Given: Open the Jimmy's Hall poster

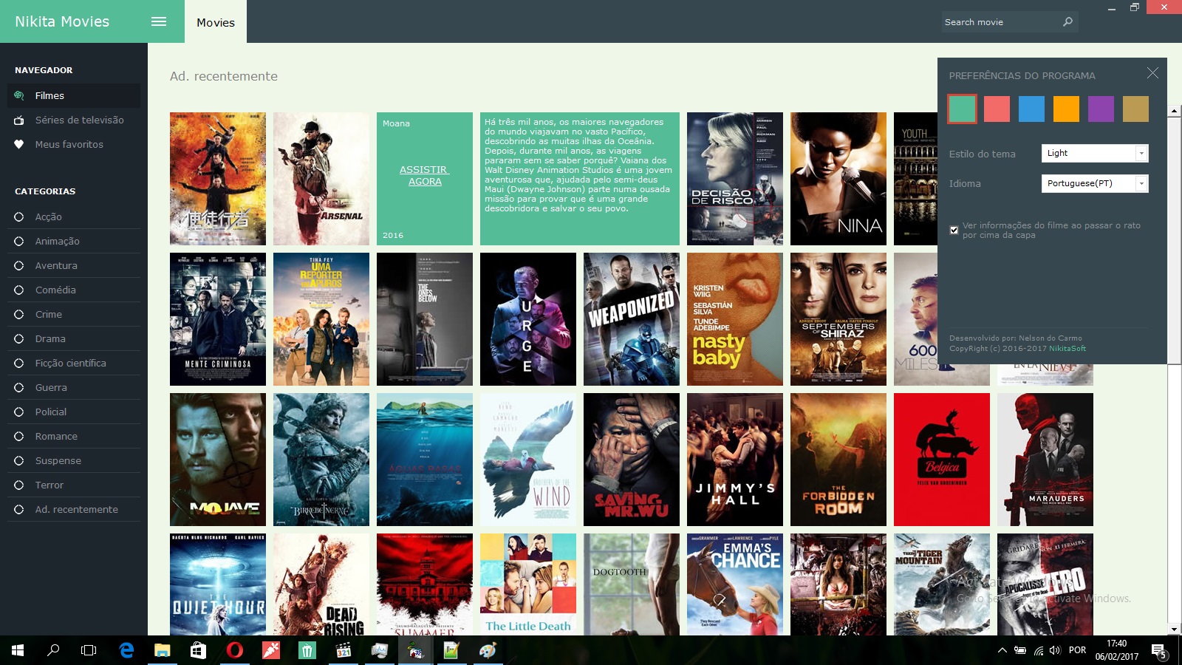Looking at the screenshot, I should 735,460.
